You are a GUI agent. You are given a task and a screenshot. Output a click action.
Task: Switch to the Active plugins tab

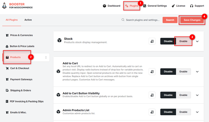point(28,20)
